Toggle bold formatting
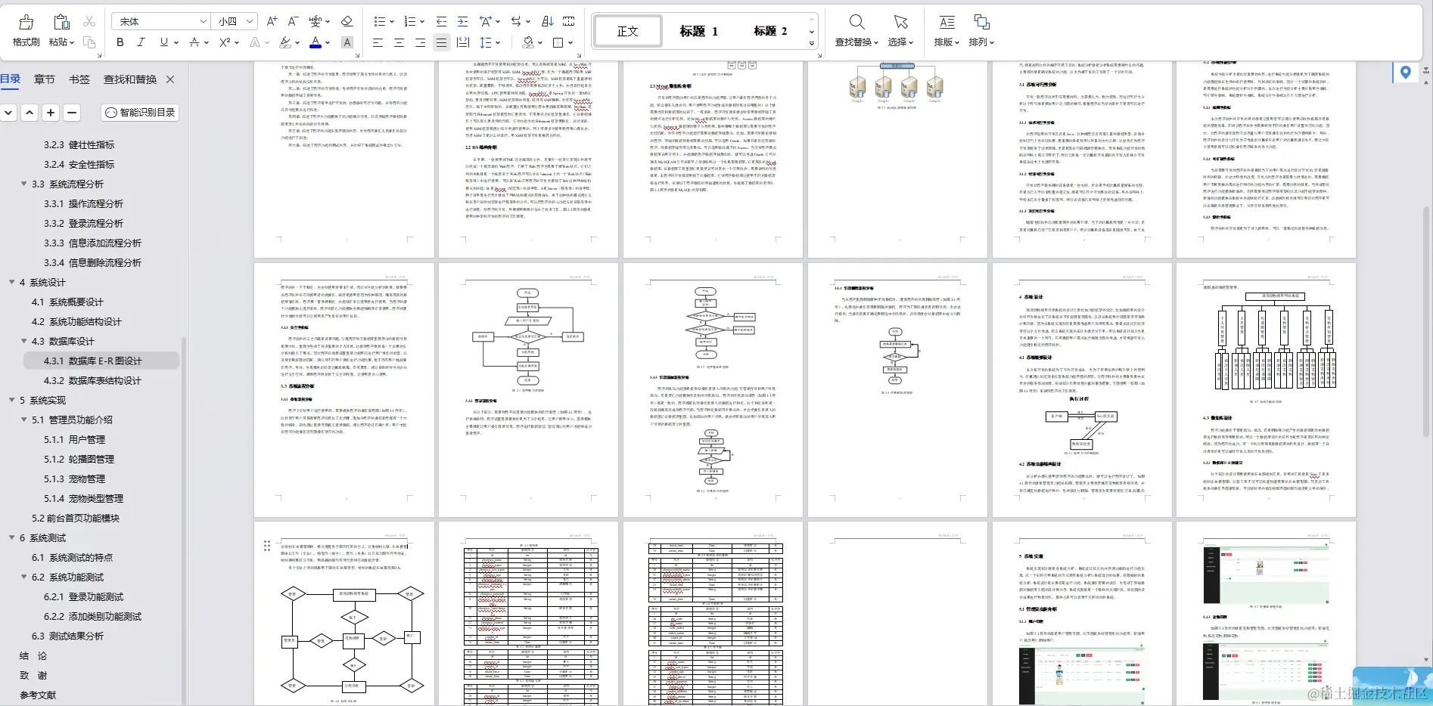 [120, 42]
